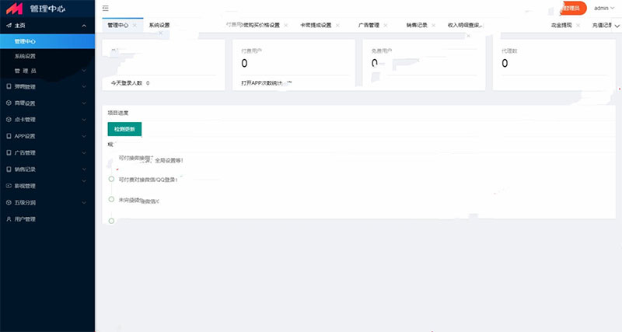Screen dimensions: 622x332
Task: Click the 弹网管理 menu icon
Action: tap(9, 86)
